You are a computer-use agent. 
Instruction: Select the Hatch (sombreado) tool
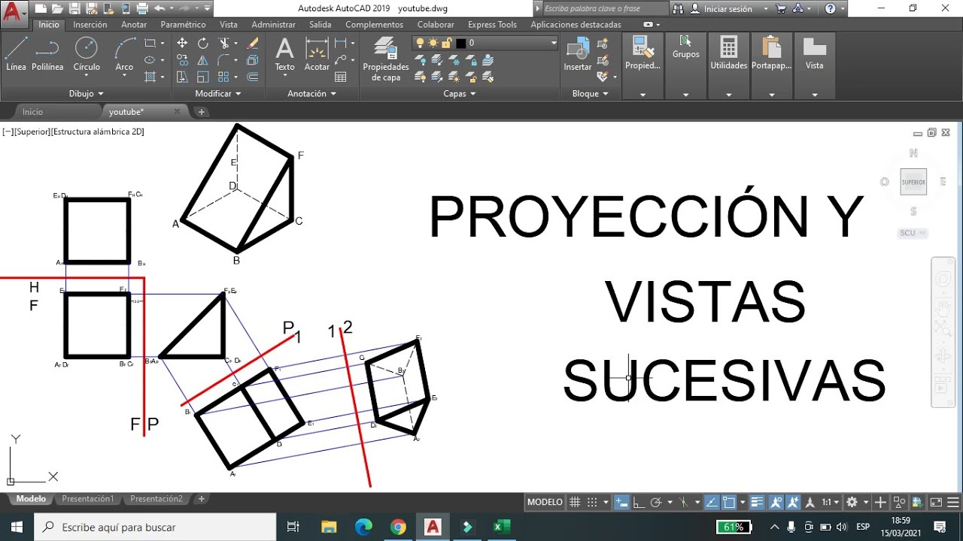(150, 77)
